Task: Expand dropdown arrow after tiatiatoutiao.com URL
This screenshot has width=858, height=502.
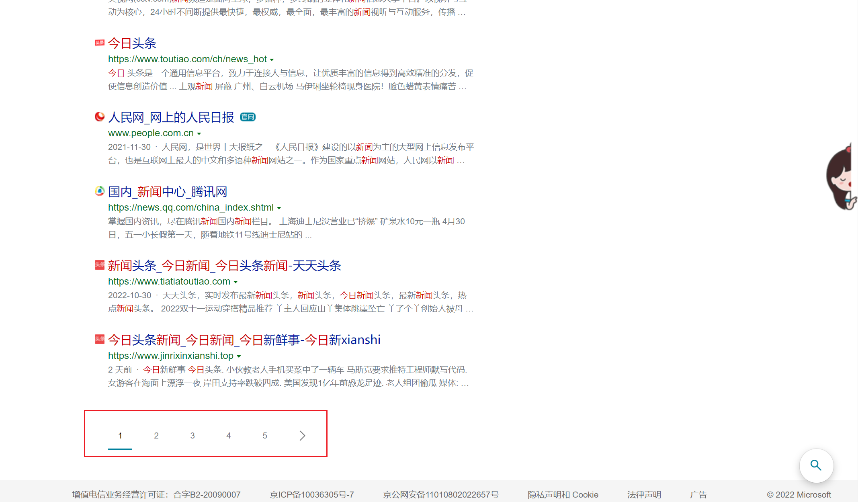Action: coord(235,282)
